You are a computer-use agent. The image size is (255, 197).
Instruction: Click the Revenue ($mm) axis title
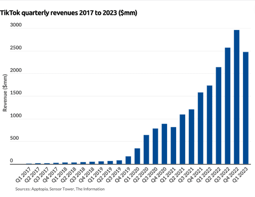click(5, 93)
